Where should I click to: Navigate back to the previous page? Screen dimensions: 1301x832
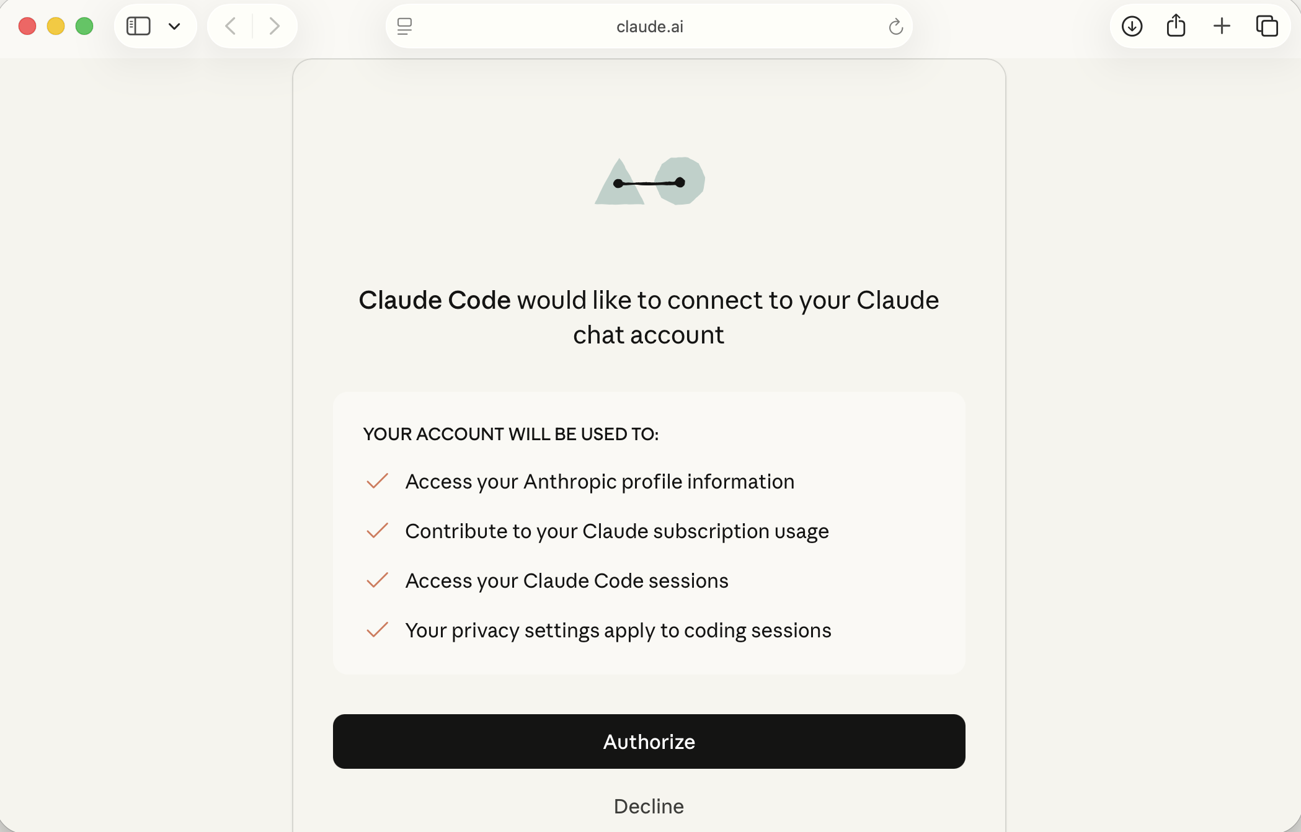click(x=229, y=25)
